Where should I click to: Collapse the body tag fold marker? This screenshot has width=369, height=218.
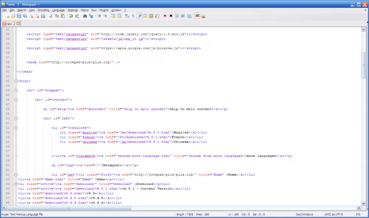tap(16, 81)
